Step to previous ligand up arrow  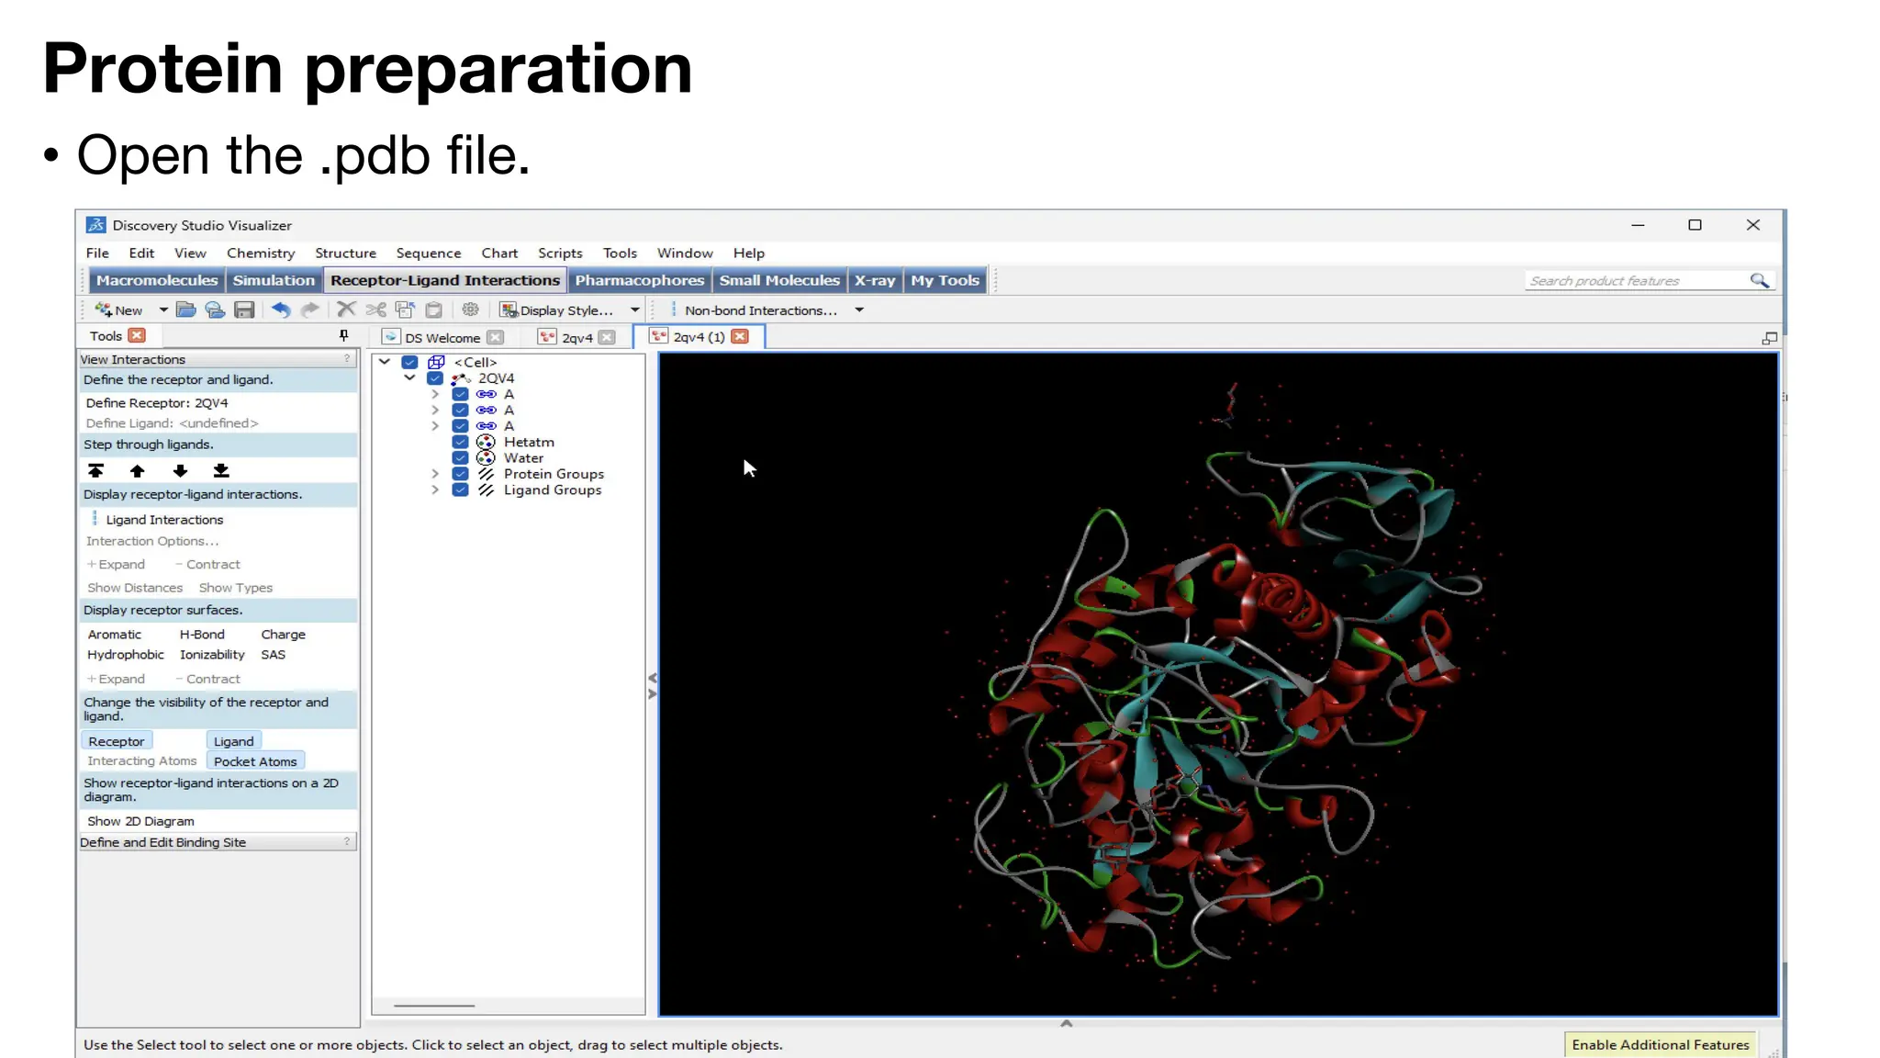pos(138,470)
